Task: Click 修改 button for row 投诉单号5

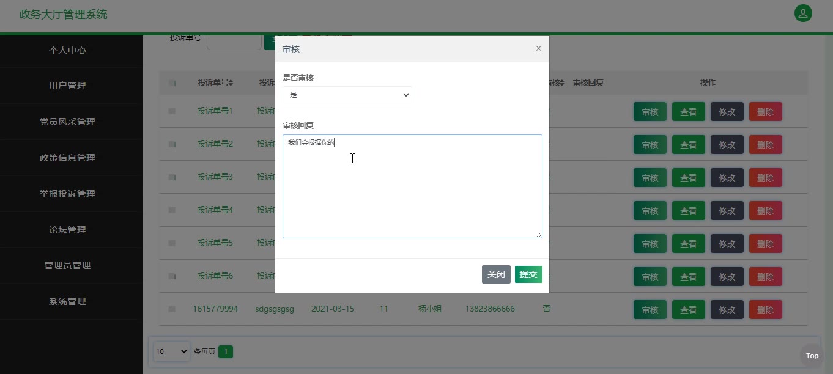Action: (x=727, y=244)
